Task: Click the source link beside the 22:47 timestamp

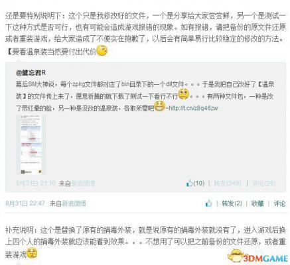Action: click(74, 203)
